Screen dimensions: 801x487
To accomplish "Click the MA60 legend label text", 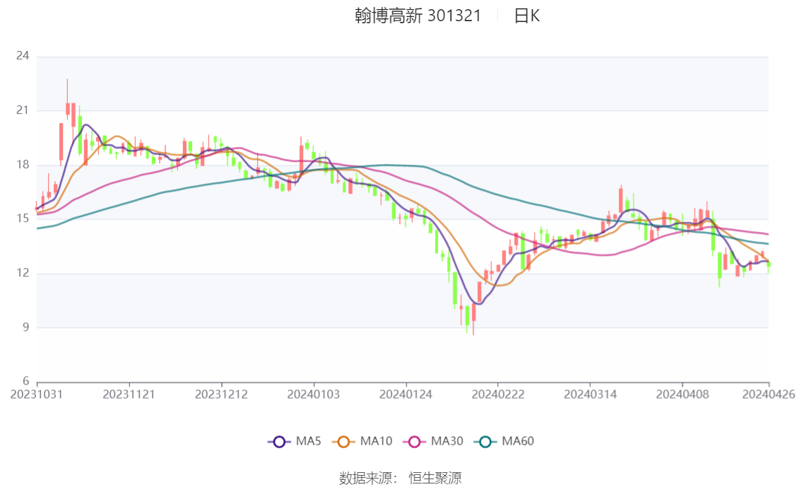I will (518, 442).
